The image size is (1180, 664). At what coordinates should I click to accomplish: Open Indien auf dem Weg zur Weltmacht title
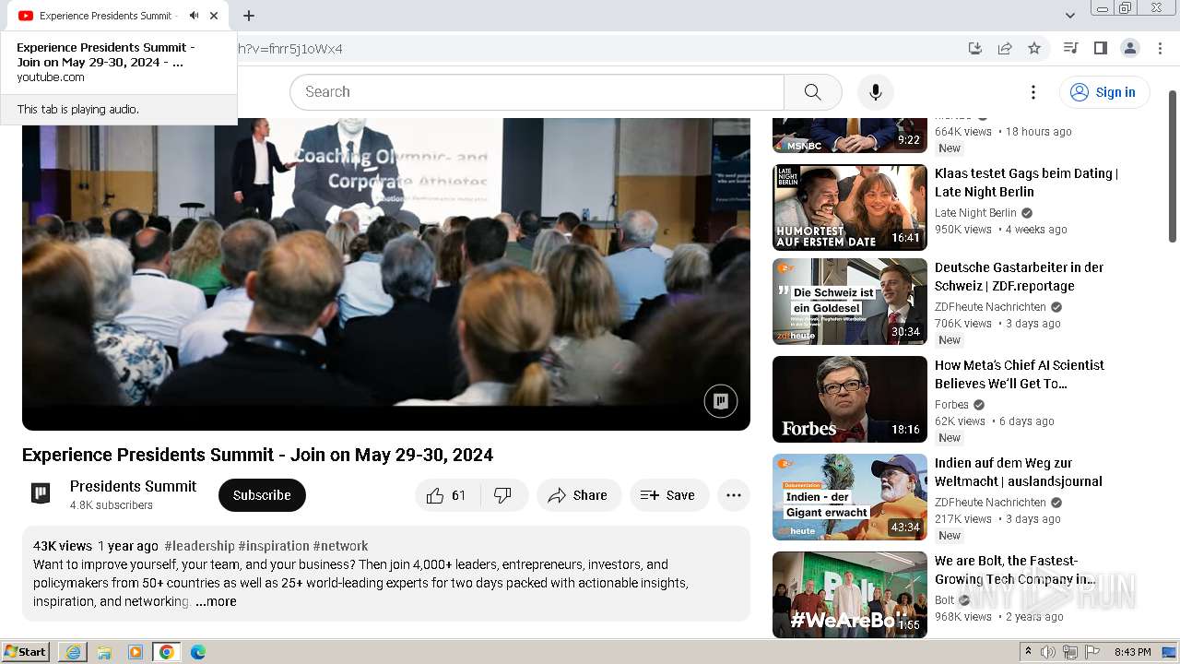coord(1019,472)
